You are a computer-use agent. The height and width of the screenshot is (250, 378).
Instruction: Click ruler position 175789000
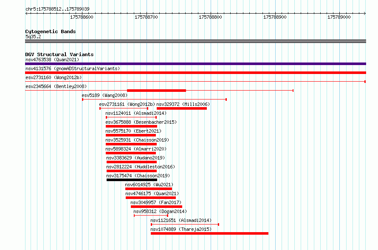(x=339, y=17)
